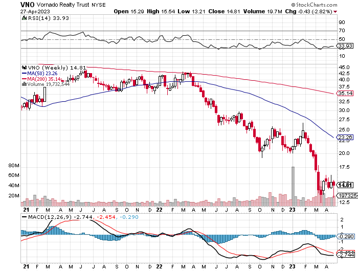Click the red -2.454 MACD signal value
The width and height of the screenshot is (358, 271).
[106, 217]
